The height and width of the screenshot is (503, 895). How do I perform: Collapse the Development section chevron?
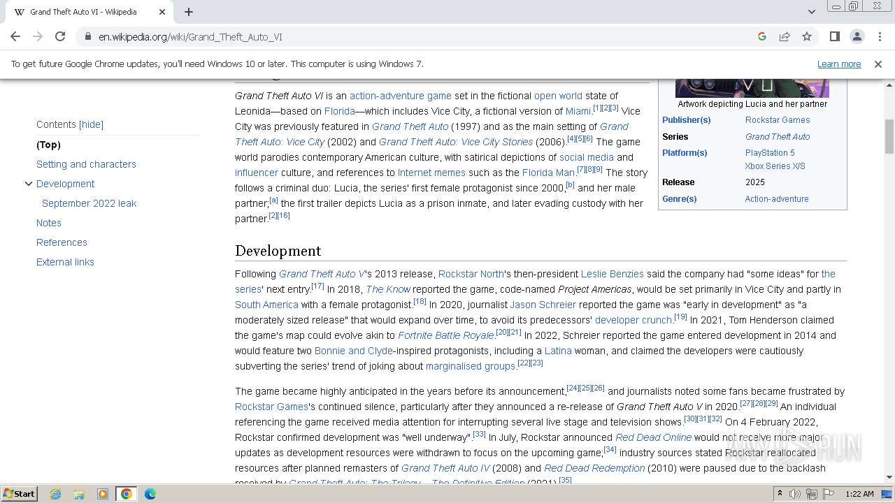click(x=29, y=184)
